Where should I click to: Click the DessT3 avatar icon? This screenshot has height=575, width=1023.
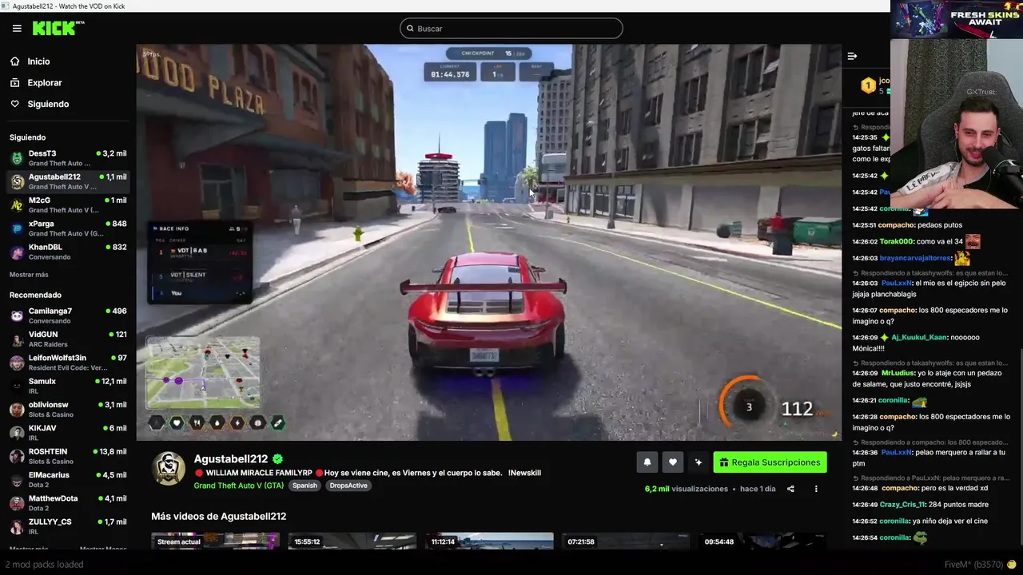tap(17, 158)
